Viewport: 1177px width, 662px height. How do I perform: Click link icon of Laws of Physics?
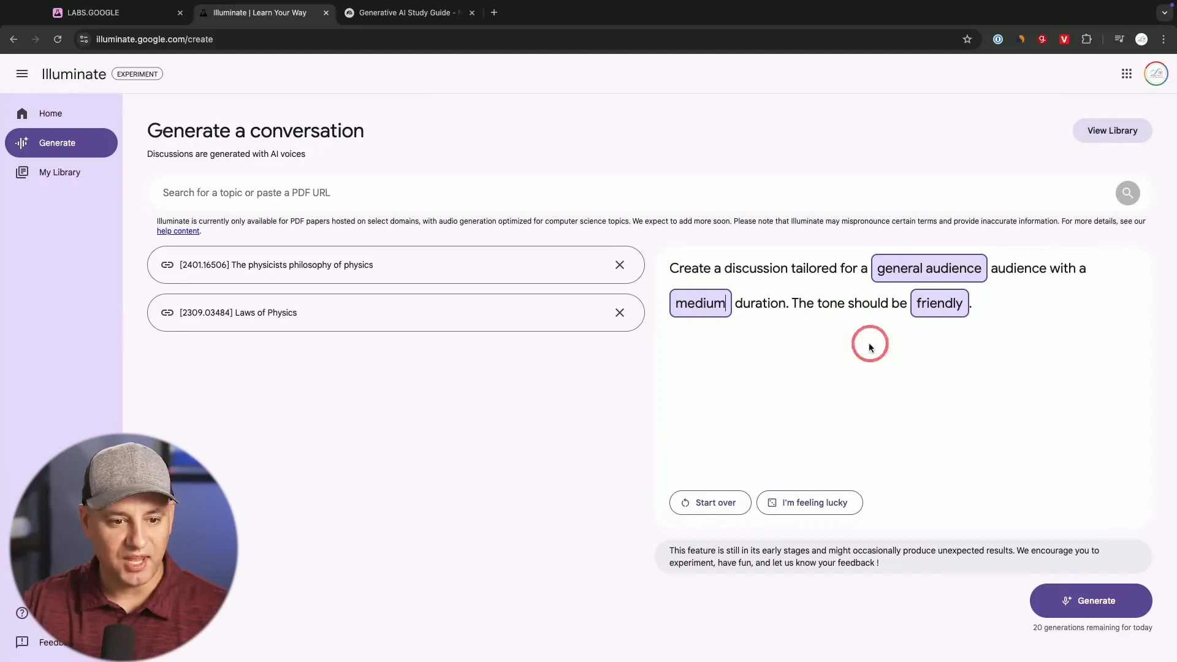coord(167,313)
